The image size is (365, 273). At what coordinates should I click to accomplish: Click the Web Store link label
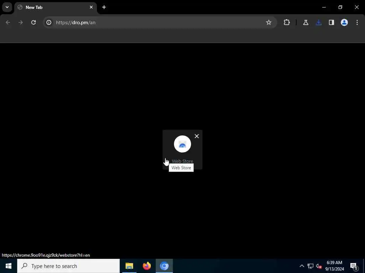click(x=182, y=161)
